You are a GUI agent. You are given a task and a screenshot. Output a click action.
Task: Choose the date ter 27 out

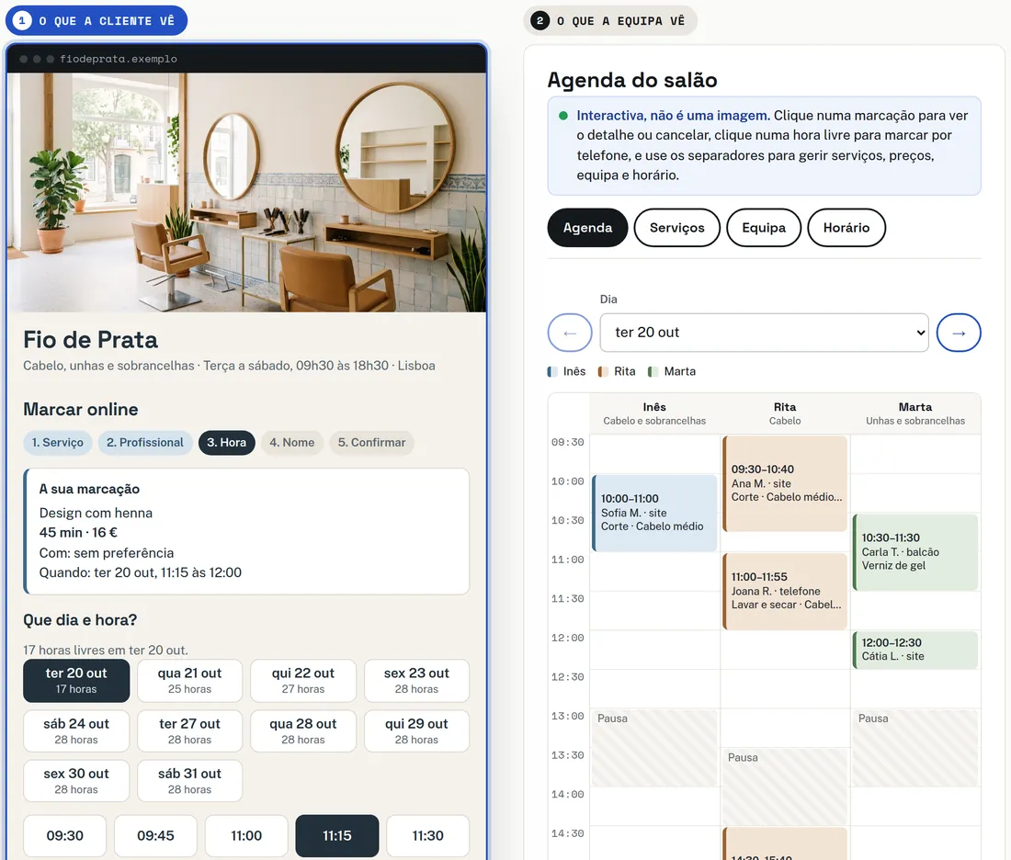point(189,731)
